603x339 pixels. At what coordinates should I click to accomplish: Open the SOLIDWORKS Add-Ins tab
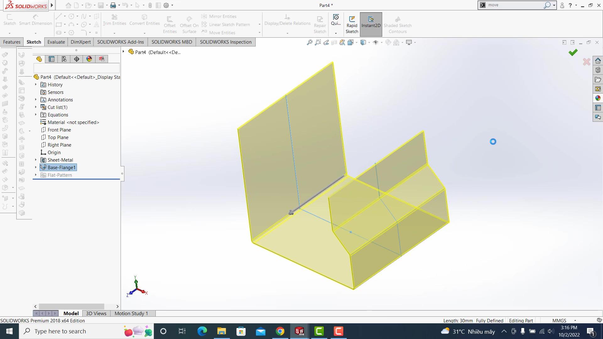click(120, 42)
